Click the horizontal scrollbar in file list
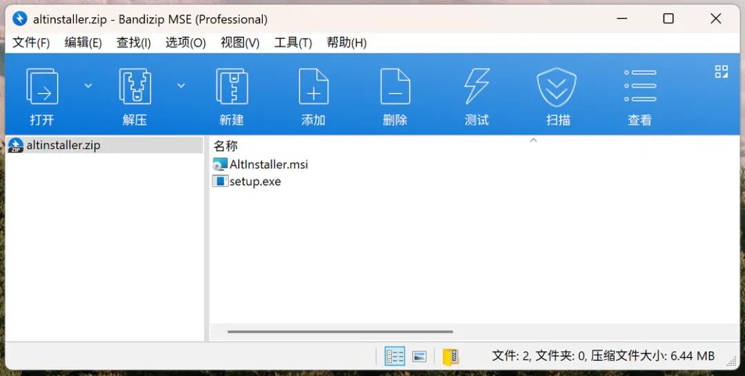 (x=340, y=332)
